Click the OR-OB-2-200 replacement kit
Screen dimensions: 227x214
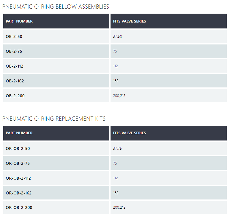[x=19, y=207]
